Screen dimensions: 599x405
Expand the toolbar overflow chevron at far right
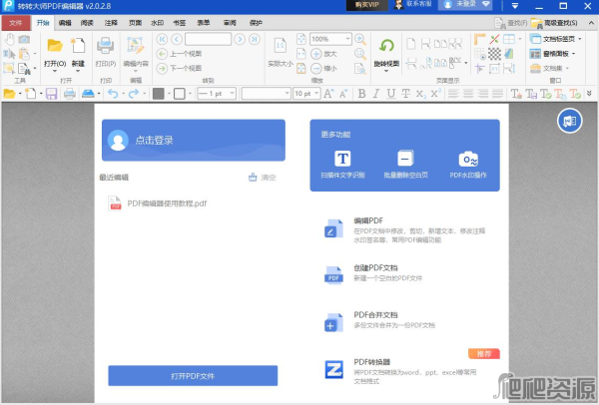[589, 94]
